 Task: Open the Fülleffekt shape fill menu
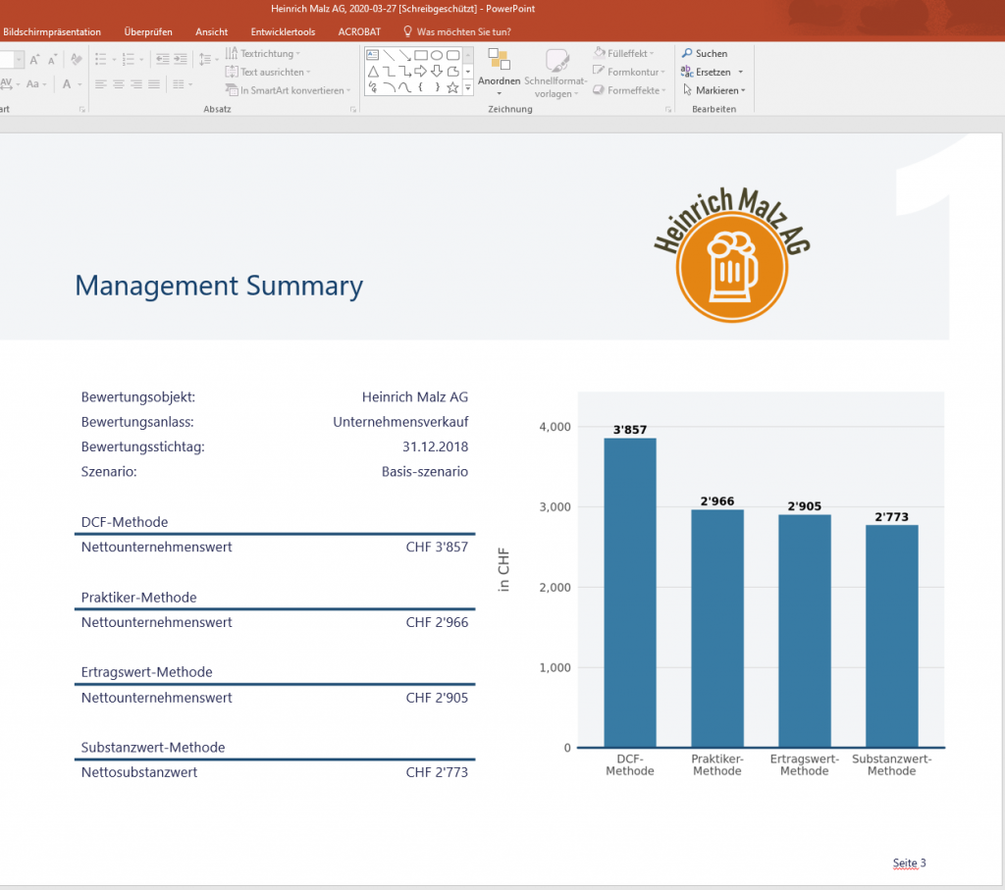point(623,53)
